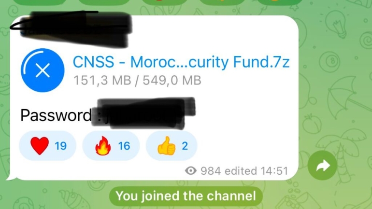Tap the eye icon next to 984 views
372x209 pixels.
tap(191, 170)
